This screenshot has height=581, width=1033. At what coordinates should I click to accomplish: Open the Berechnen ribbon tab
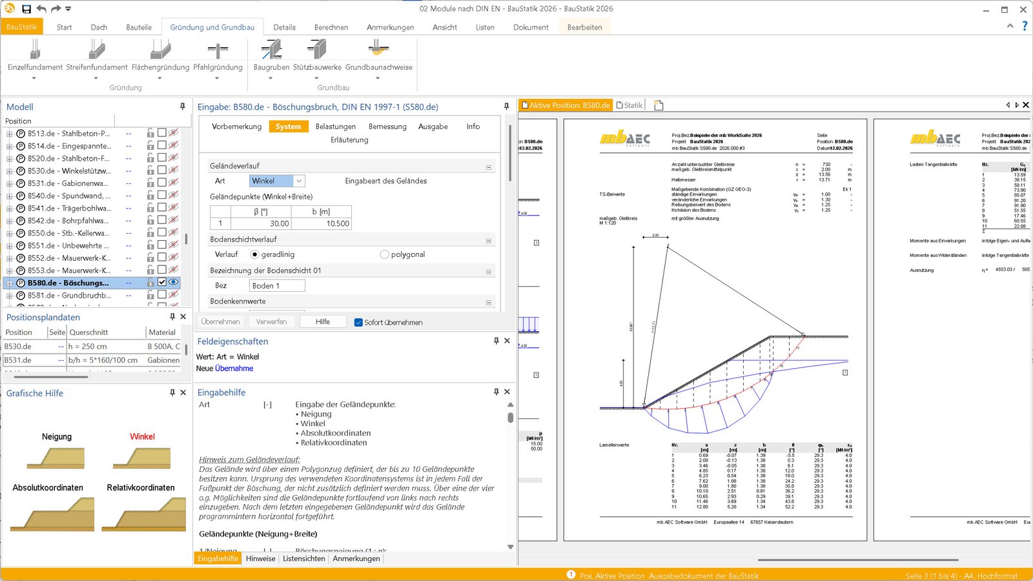point(331,27)
